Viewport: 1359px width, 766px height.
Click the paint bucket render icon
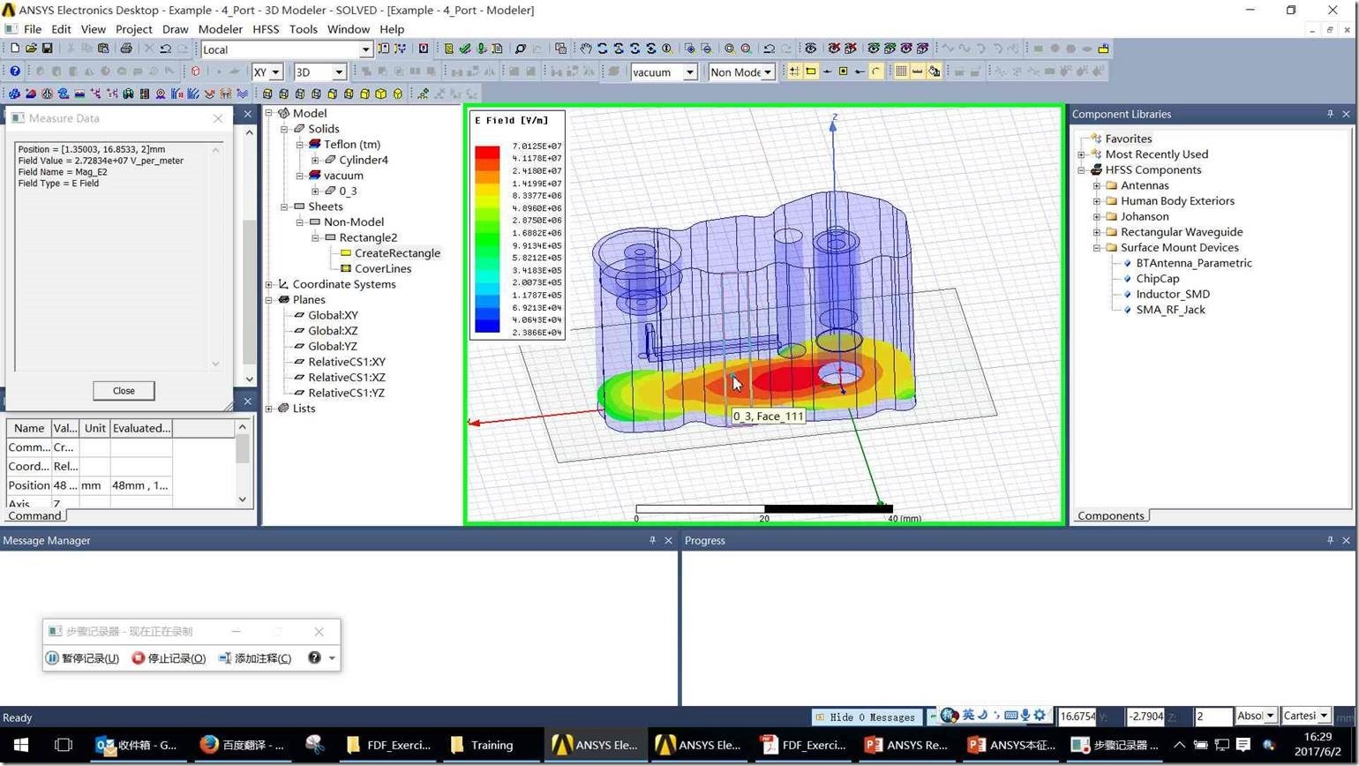pos(934,71)
